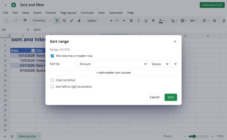Click the text color A icon

point(161,21)
